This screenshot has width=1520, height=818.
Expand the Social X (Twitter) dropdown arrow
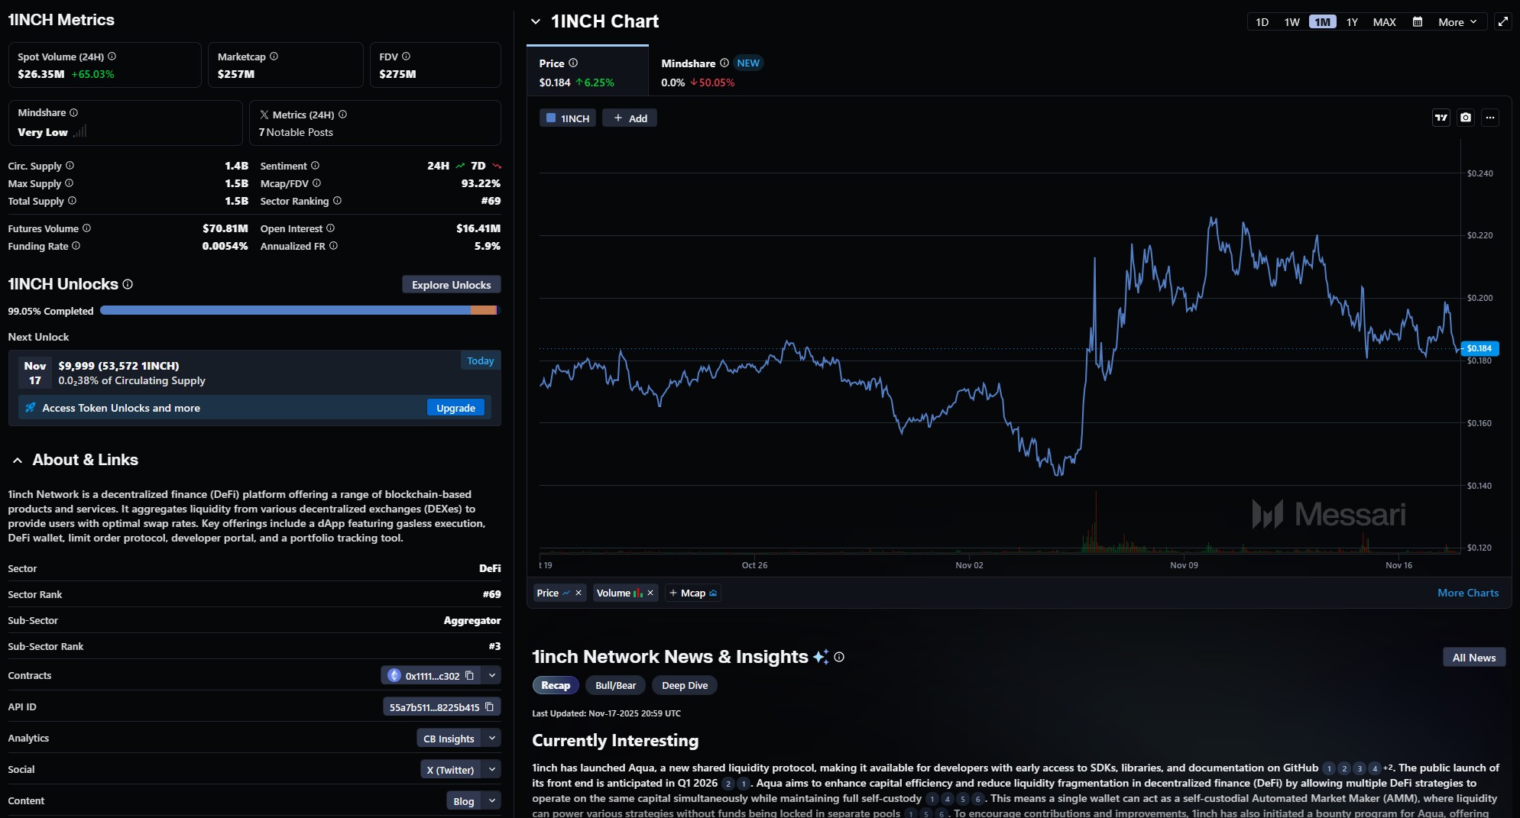493,770
